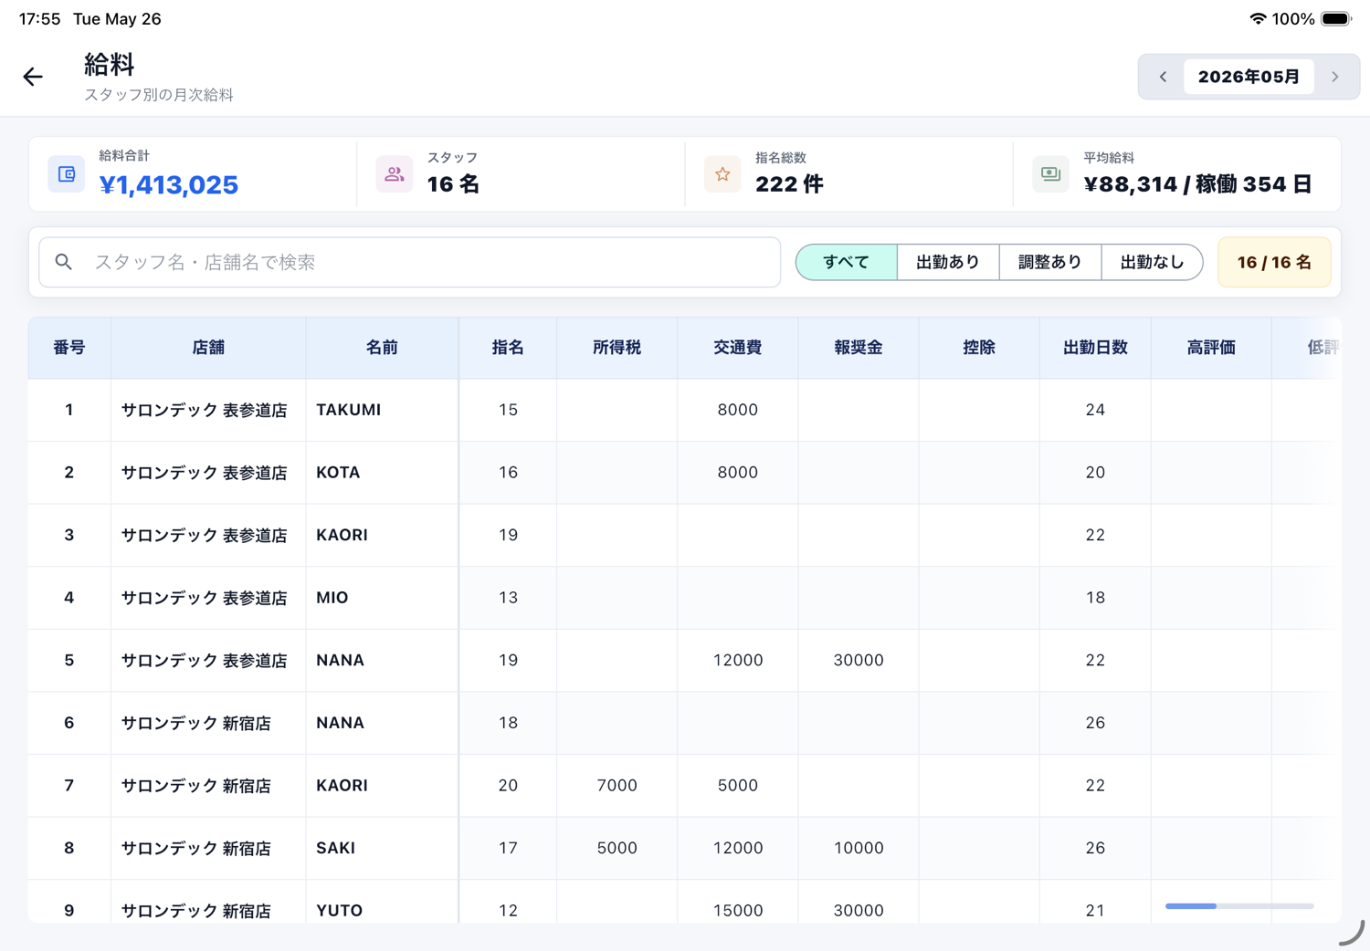
Task: Sort by 高評価 column header
Action: point(1211,348)
